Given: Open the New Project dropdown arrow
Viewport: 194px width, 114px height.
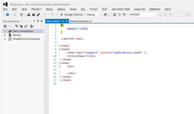Looking at the screenshot, I should point(25,15).
